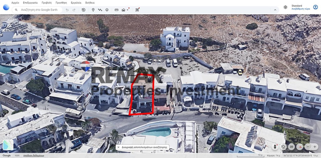Select the ruler measure tool
The image size is (321, 158).
click(117, 10)
